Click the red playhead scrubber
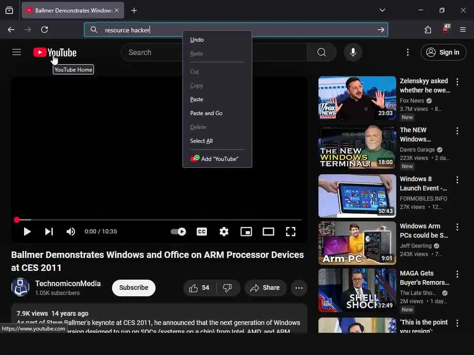This screenshot has width=474, height=355. (17, 220)
